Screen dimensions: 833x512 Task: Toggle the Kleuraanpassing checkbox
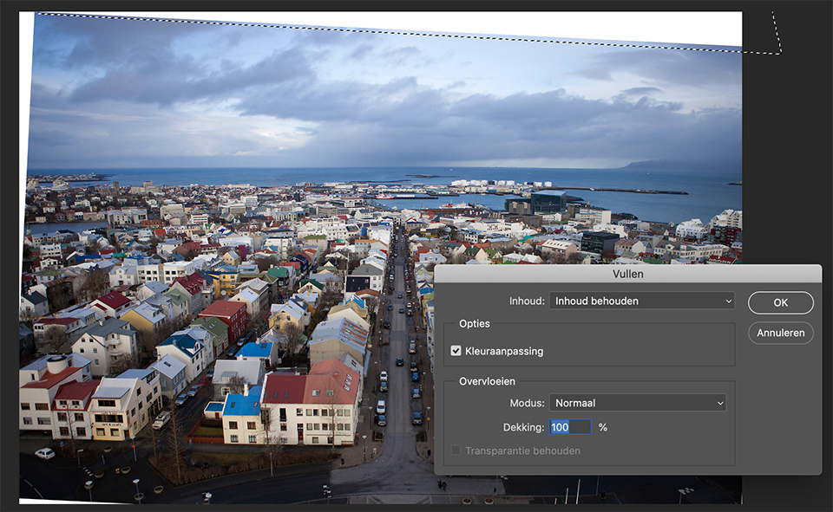click(x=456, y=351)
